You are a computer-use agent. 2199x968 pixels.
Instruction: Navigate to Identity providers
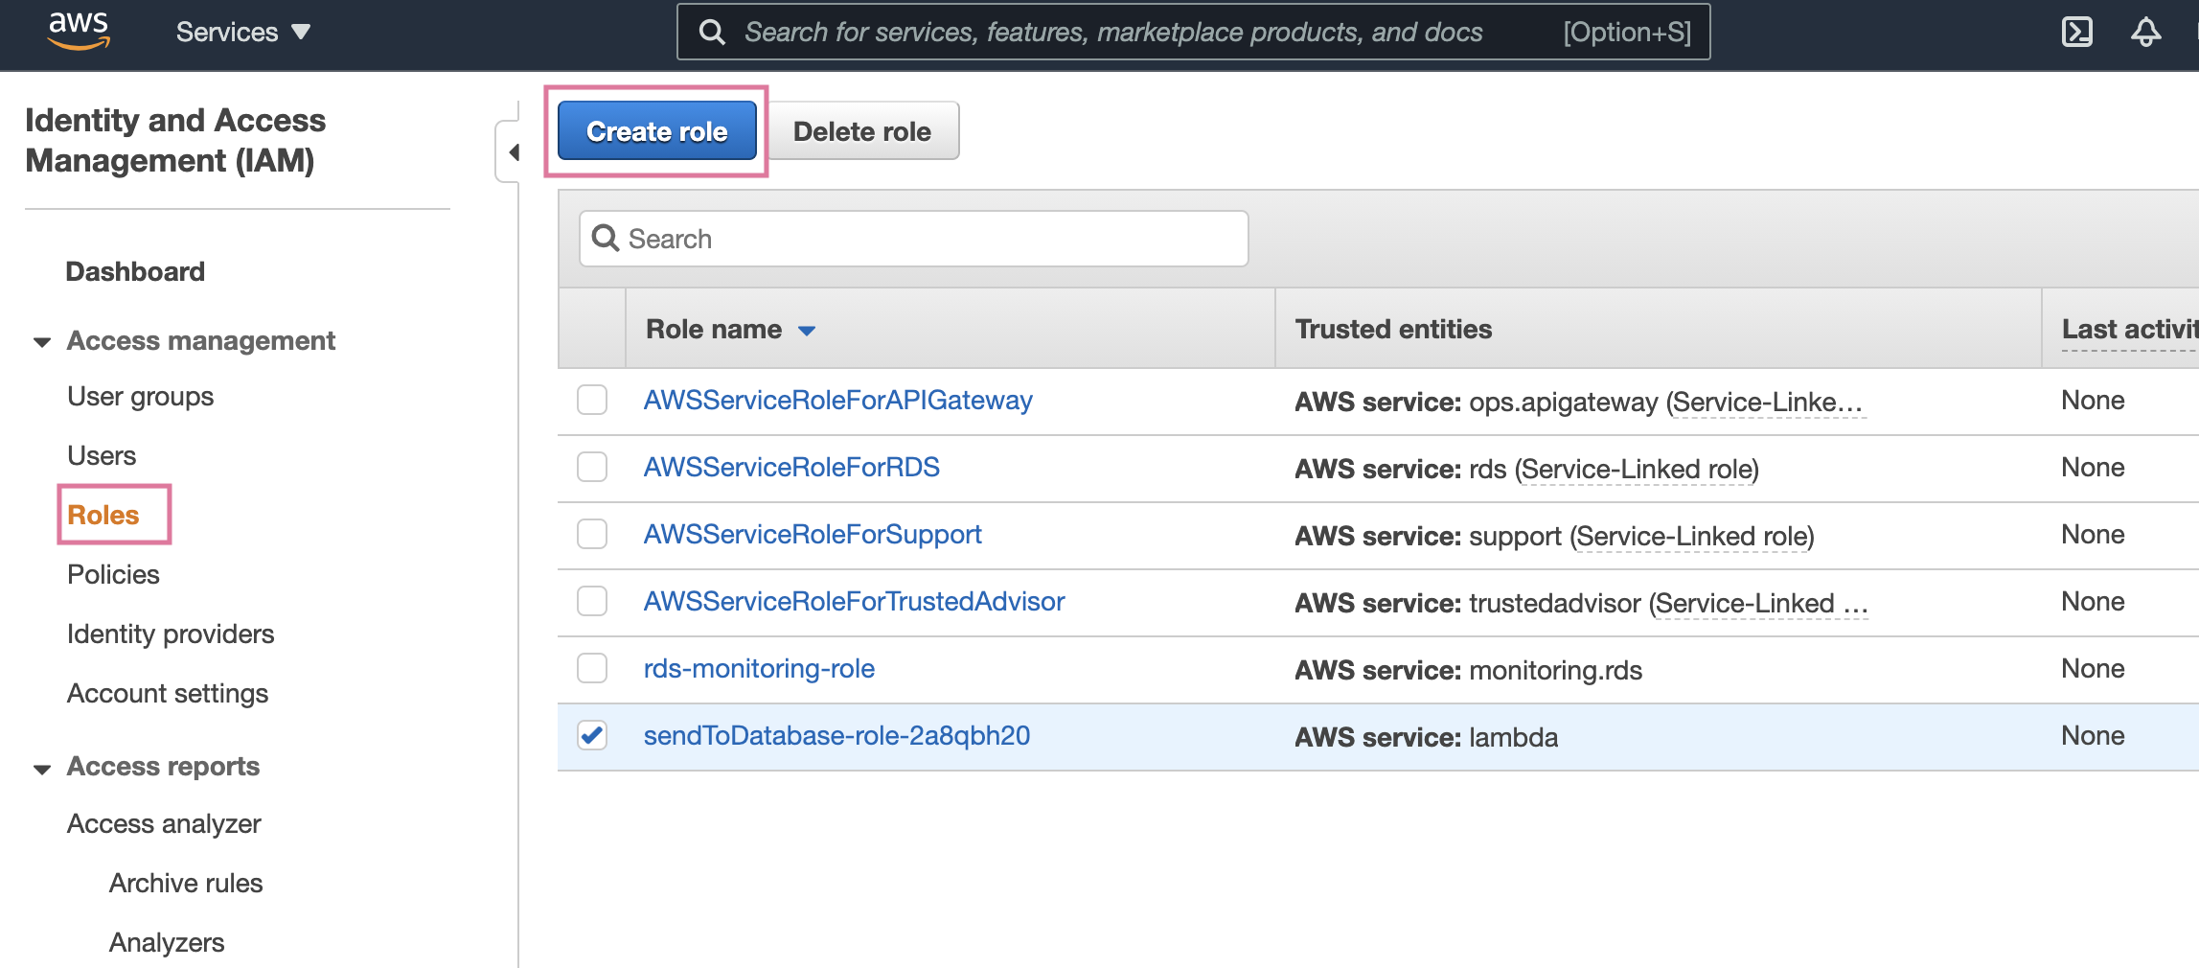tap(171, 634)
